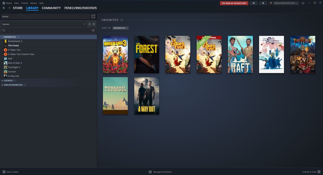Open the Friends menu
The image size is (323, 175).
click(24, 3)
